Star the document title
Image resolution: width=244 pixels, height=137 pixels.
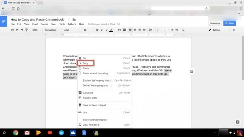(x=69, y=19)
